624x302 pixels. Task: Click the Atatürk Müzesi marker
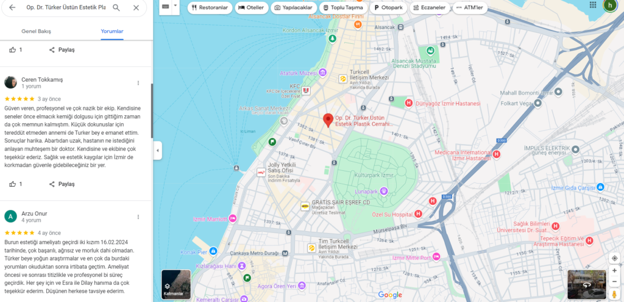[322, 73]
